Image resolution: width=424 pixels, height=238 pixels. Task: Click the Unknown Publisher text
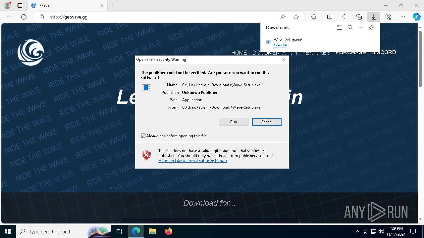click(200, 93)
